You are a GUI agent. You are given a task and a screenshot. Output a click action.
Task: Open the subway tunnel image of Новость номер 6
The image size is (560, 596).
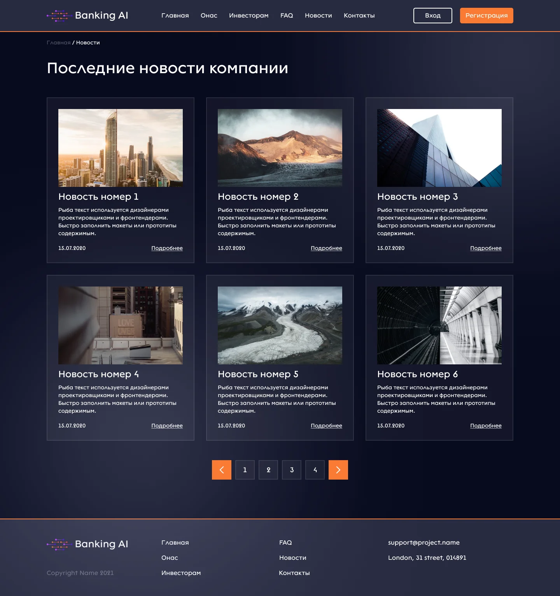[x=439, y=325]
